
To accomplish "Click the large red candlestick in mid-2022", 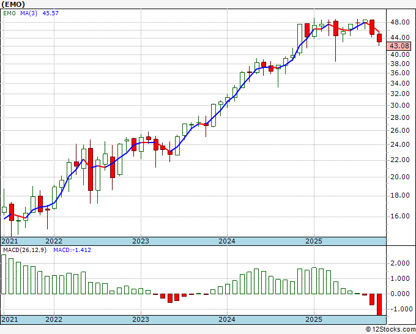I will [x=91, y=169].
